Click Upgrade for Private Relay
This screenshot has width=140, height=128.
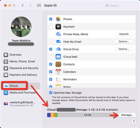click(x=124, y=34)
